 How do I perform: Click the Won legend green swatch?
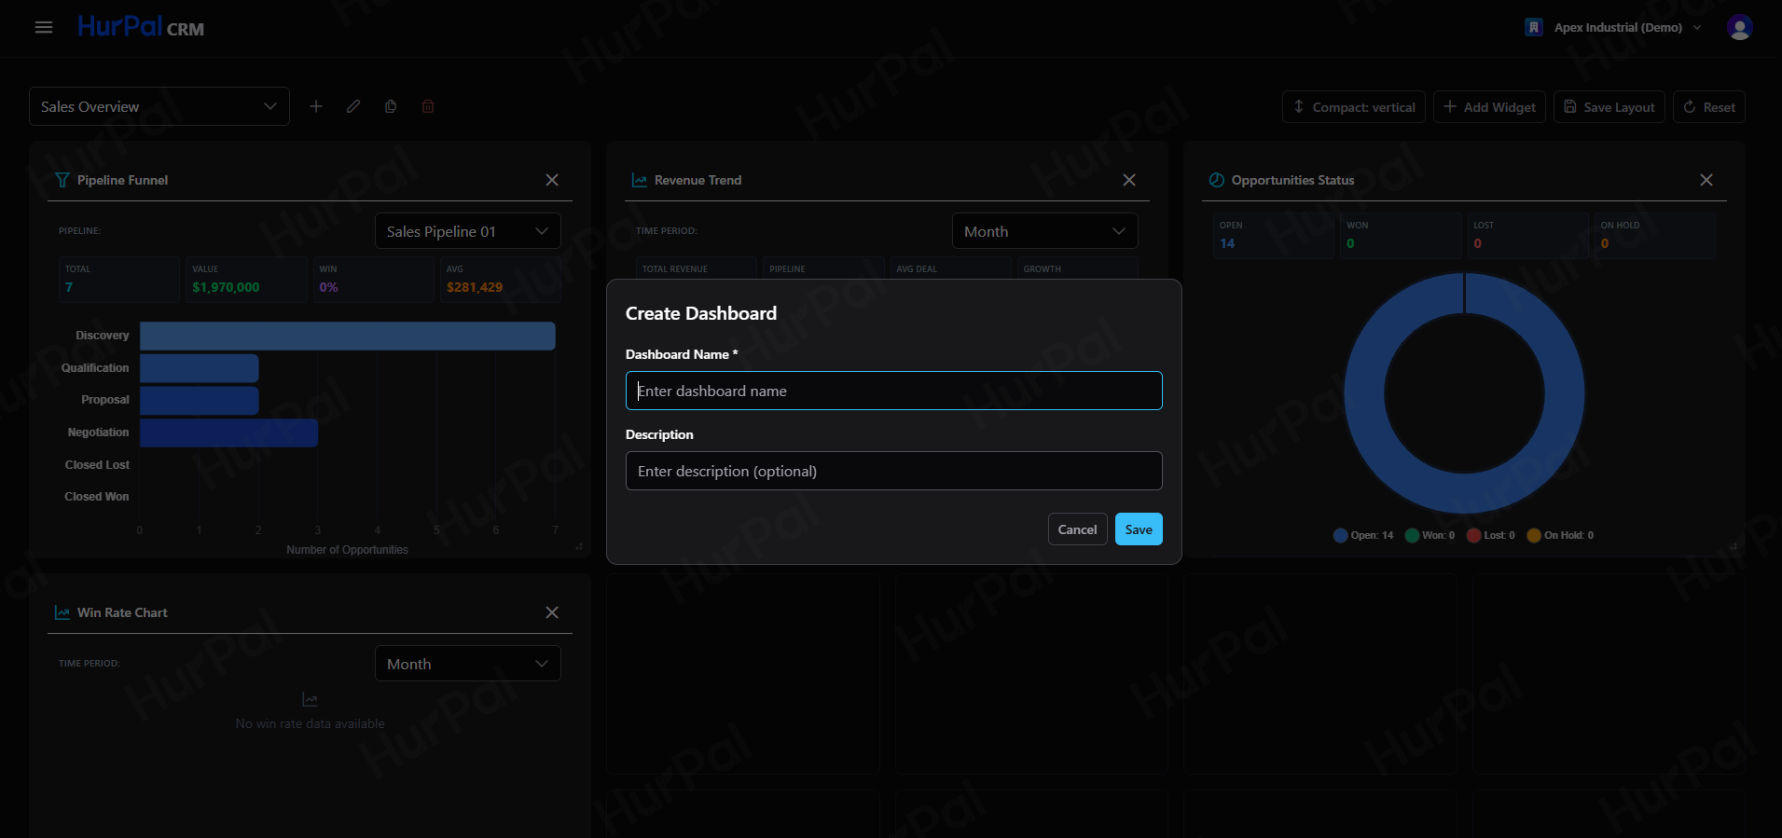click(1413, 535)
